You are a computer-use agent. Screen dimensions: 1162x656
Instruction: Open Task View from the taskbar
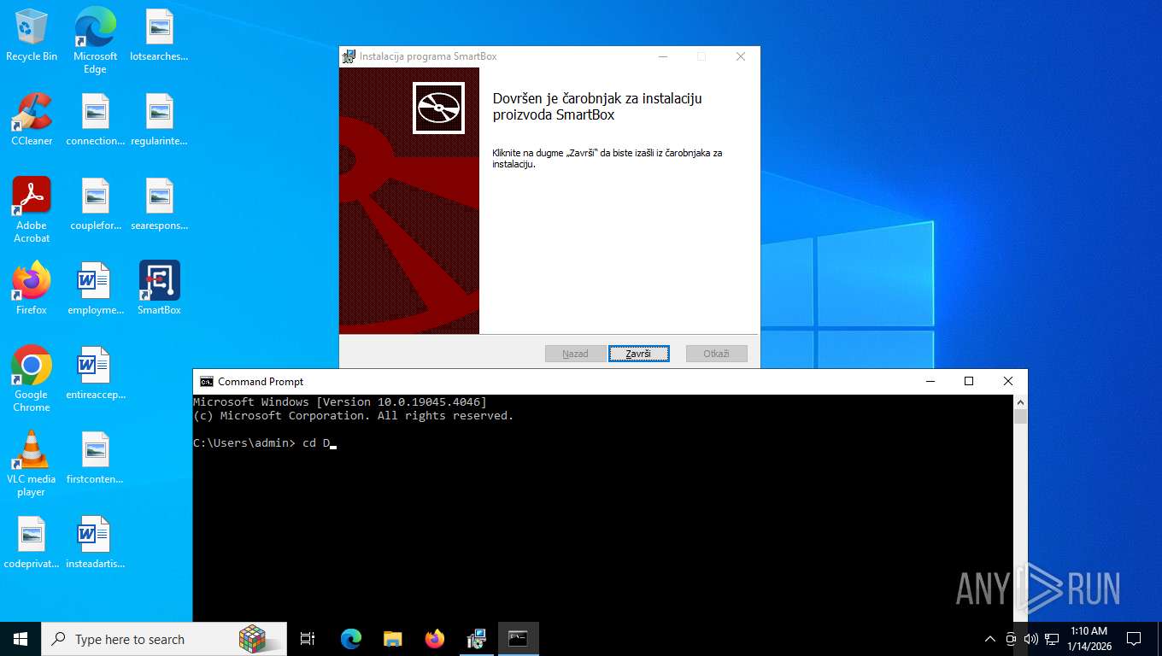308,639
